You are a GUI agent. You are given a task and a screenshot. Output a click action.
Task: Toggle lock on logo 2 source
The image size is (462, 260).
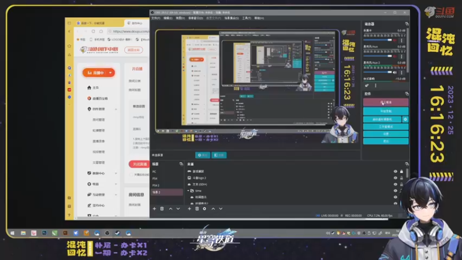[401, 178]
